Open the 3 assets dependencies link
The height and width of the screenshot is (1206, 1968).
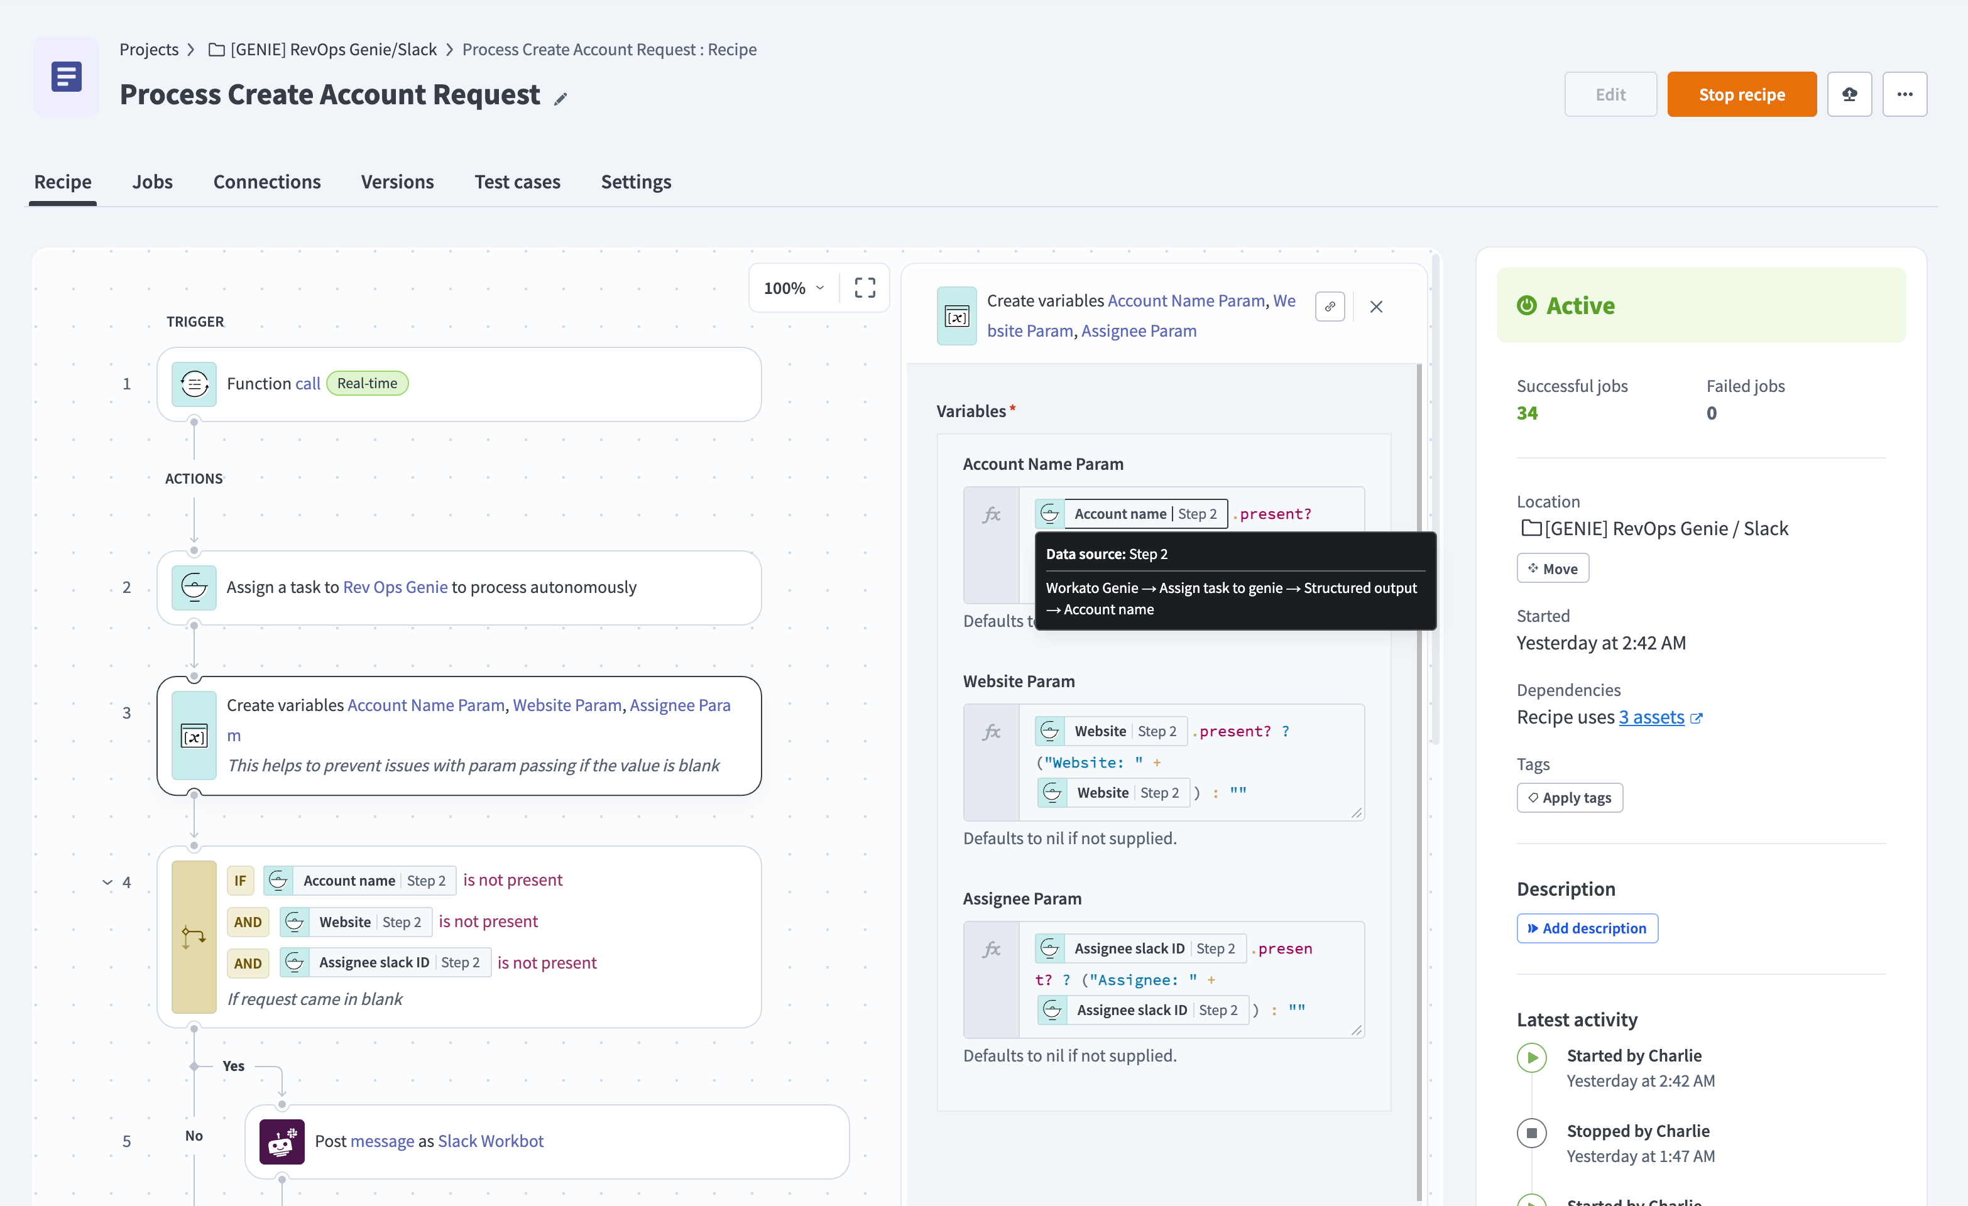click(1651, 717)
